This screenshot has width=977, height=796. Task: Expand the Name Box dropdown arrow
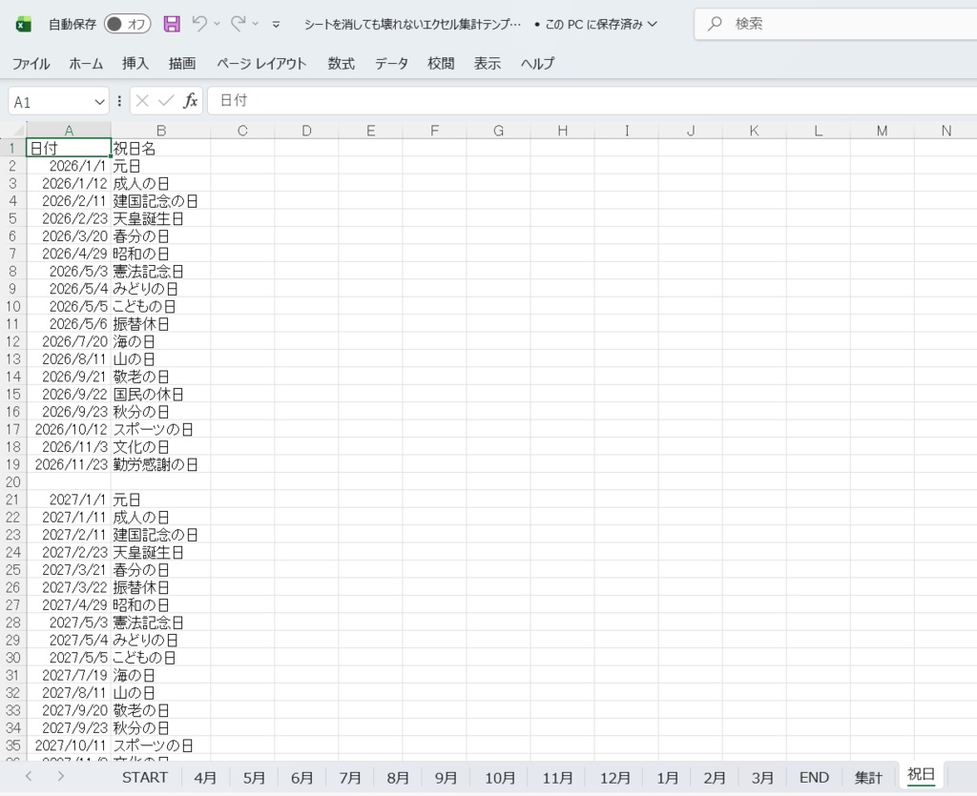pyautogui.click(x=99, y=101)
